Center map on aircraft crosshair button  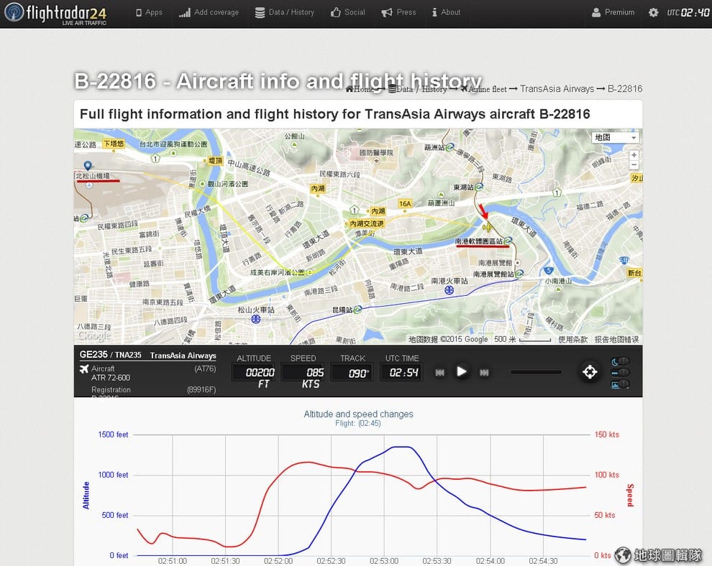tap(590, 372)
